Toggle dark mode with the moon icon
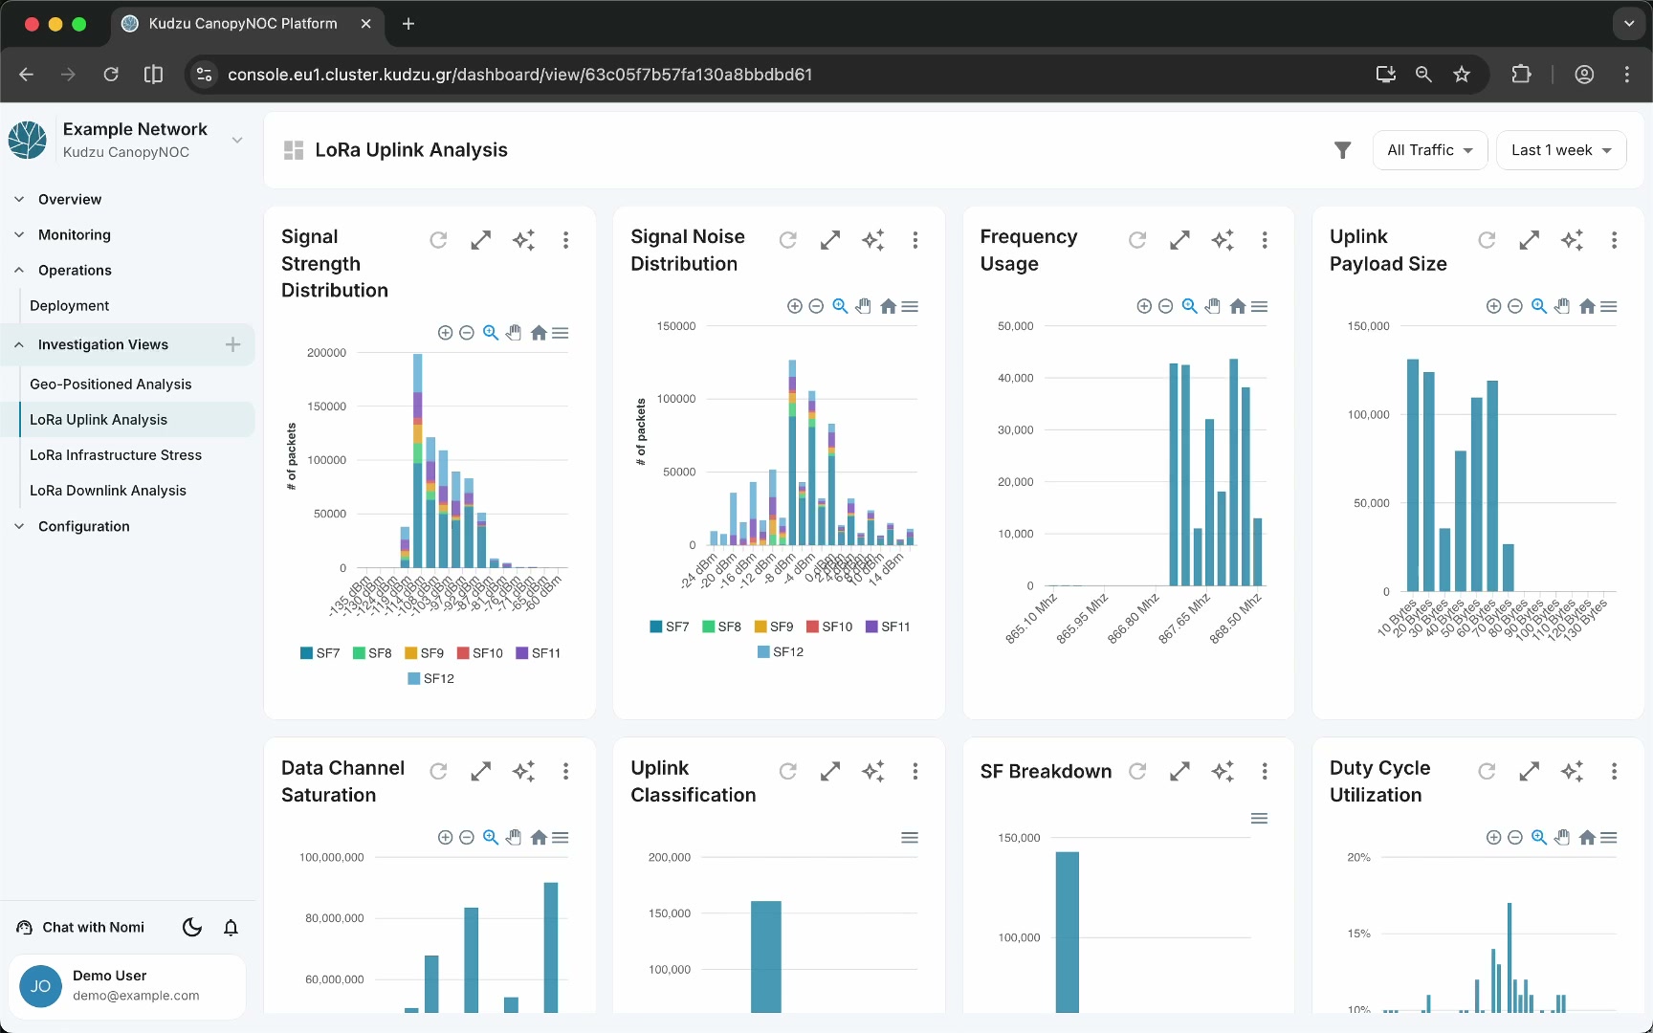The width and height of the screenshot is (1653, 1033). (x=192, y=928)
